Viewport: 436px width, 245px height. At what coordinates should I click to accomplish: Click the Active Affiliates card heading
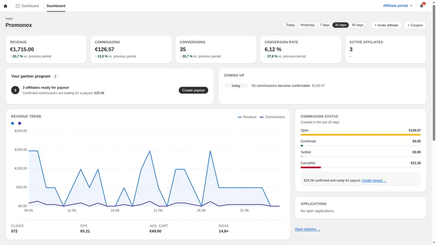click(x=366, y=42)
